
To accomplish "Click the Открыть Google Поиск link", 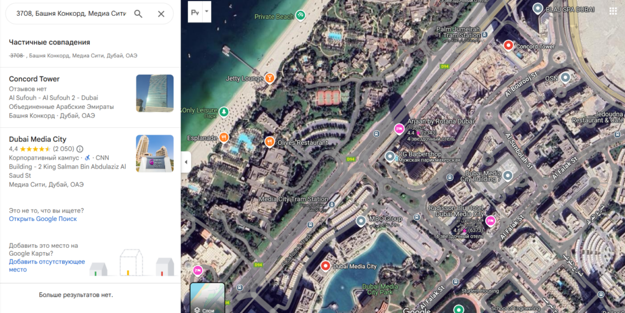I will pos(43,219).
